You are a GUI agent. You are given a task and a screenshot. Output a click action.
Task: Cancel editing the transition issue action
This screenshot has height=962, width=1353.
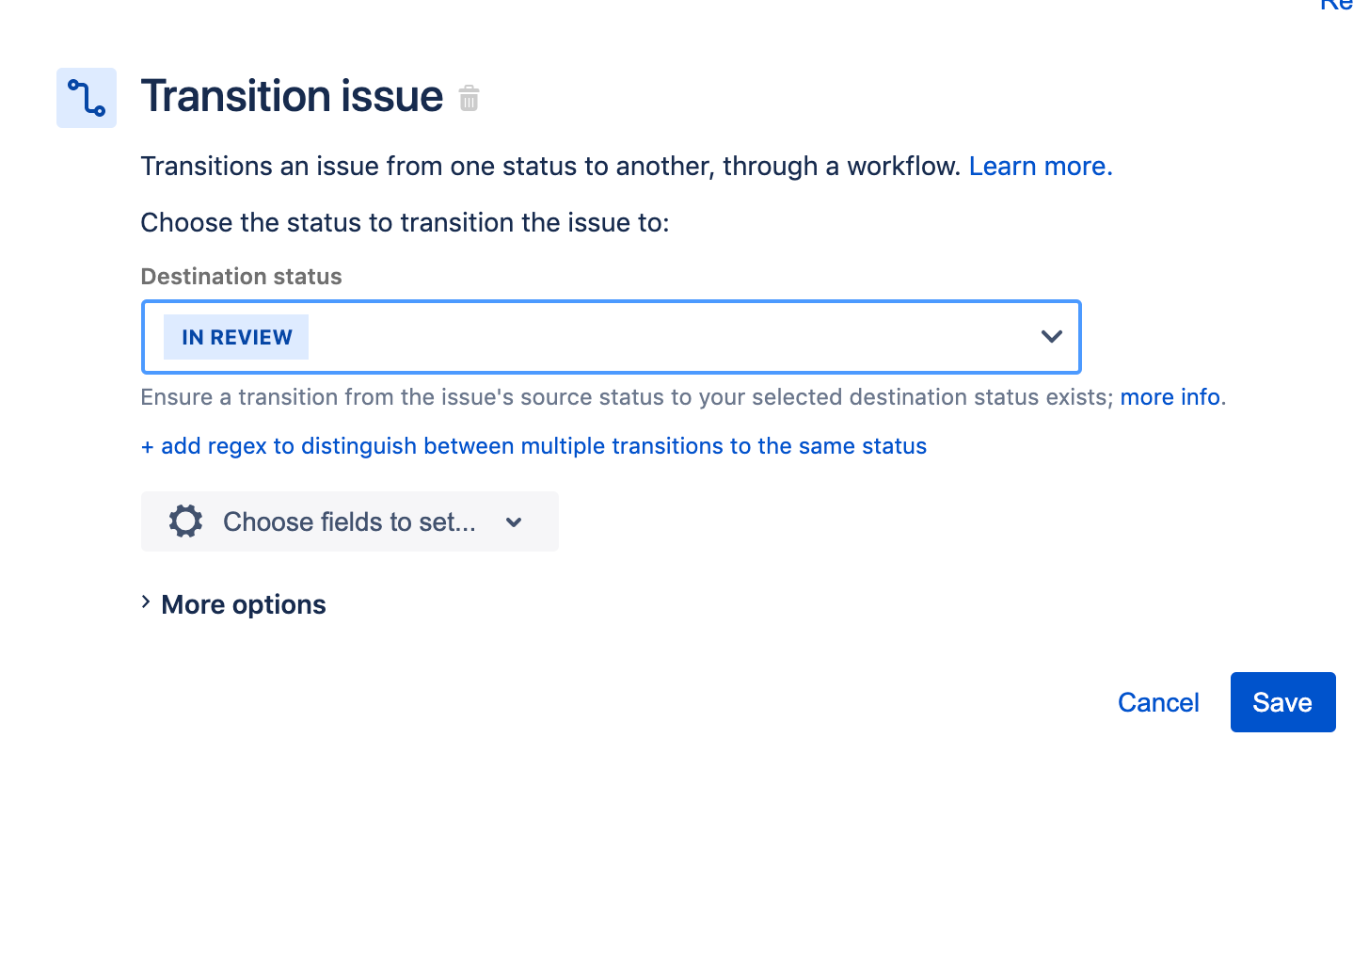click(x=1158, y=701)
